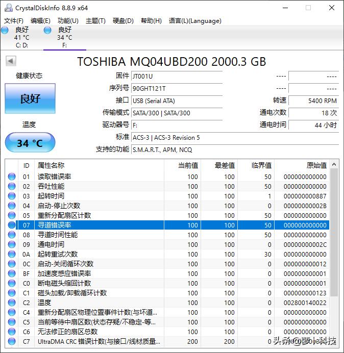344x353 pixels.
Task: Click status orb for attribute 01 读取错误率
Action: click(12, 176)
